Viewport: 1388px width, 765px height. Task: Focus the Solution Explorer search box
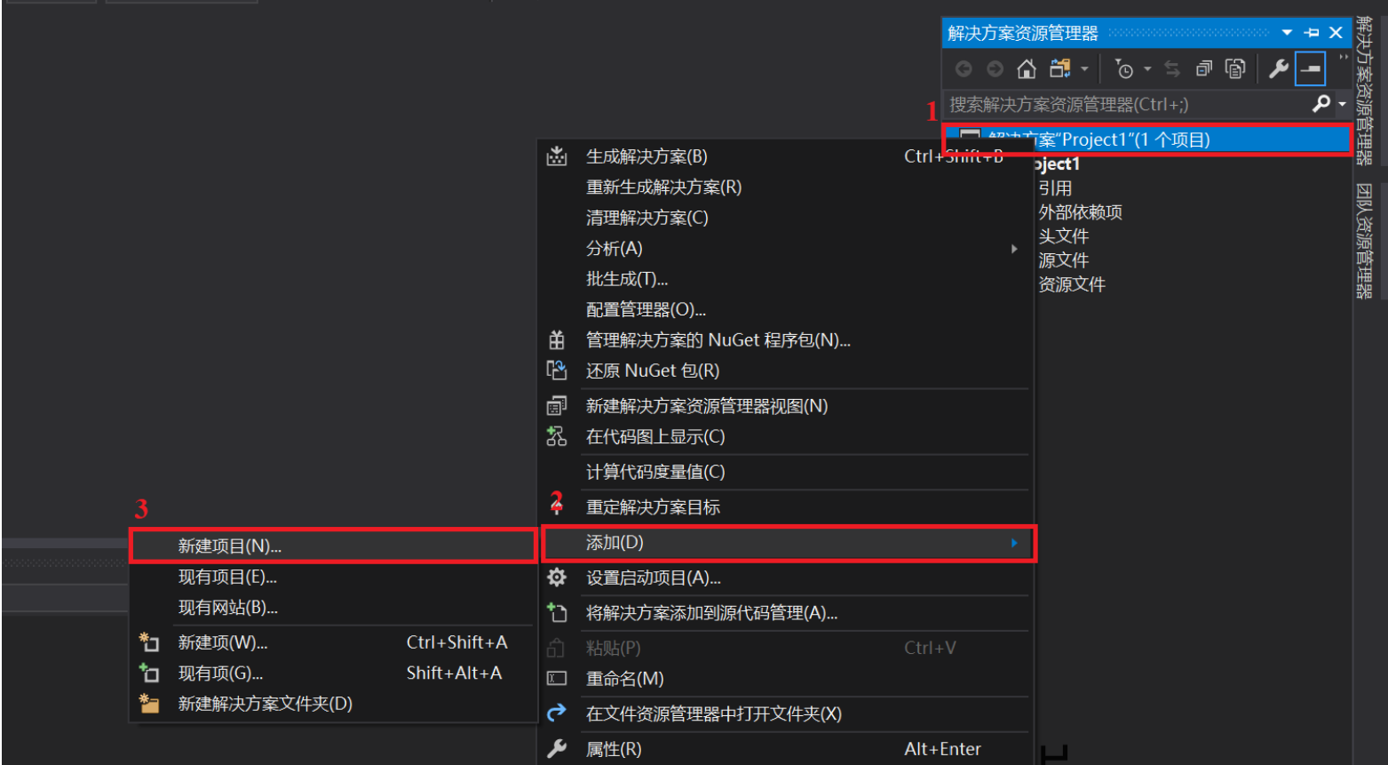pos(1127,104)
